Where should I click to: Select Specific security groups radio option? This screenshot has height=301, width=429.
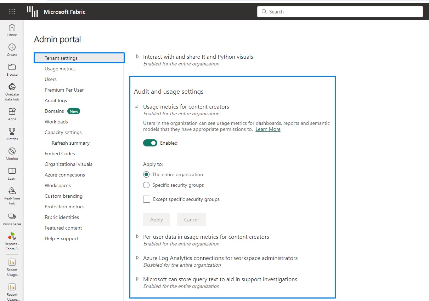(146, 185)
